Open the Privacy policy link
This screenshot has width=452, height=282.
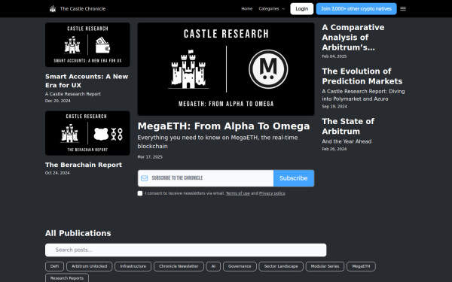click(272, 193)
